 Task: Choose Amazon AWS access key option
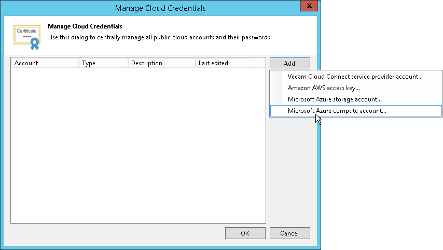point(324,88)
